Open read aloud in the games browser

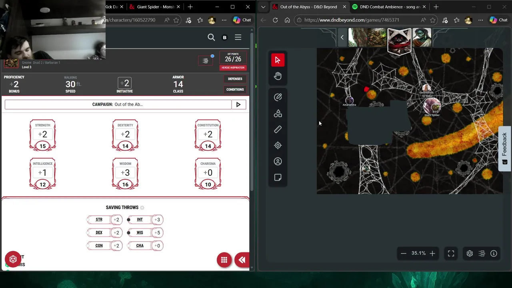pyautogui.click(x=423, y=20)
